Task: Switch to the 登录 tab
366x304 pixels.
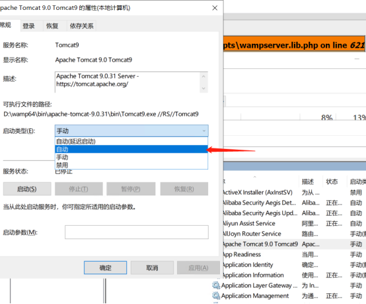Action: 28,26
